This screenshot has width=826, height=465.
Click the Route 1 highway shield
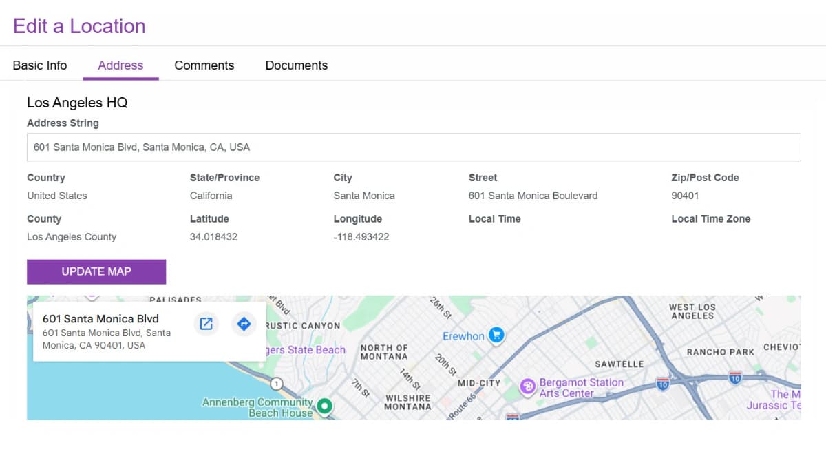point(276,383)
